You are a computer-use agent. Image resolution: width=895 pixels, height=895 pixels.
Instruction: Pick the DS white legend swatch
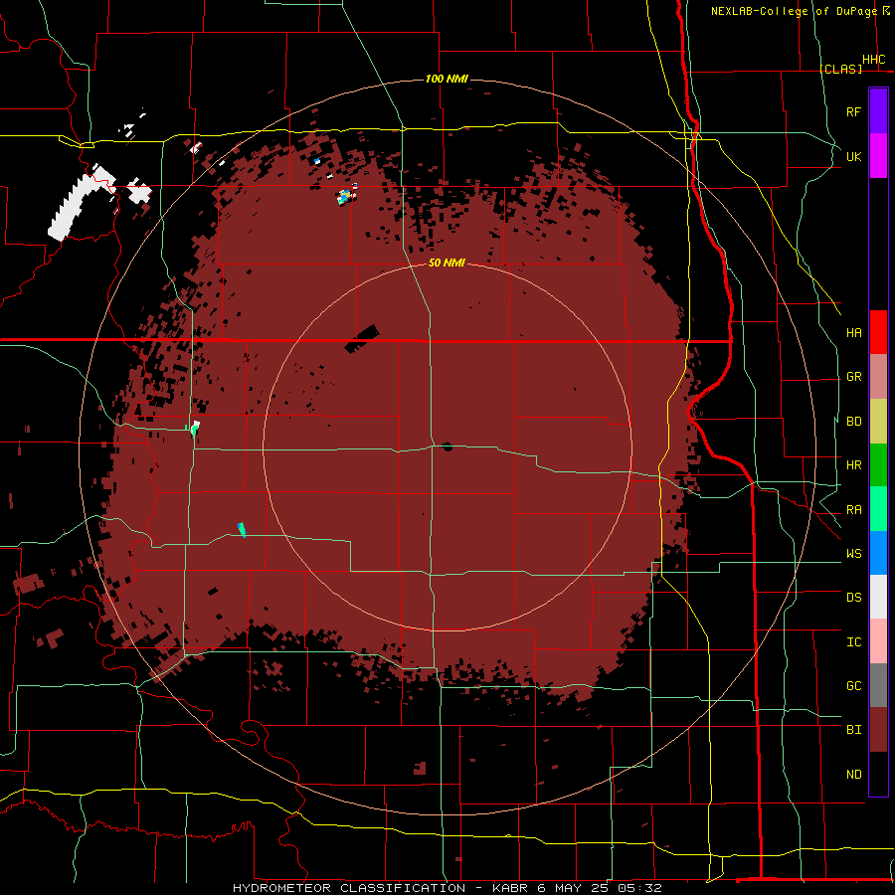coord(878,597)
